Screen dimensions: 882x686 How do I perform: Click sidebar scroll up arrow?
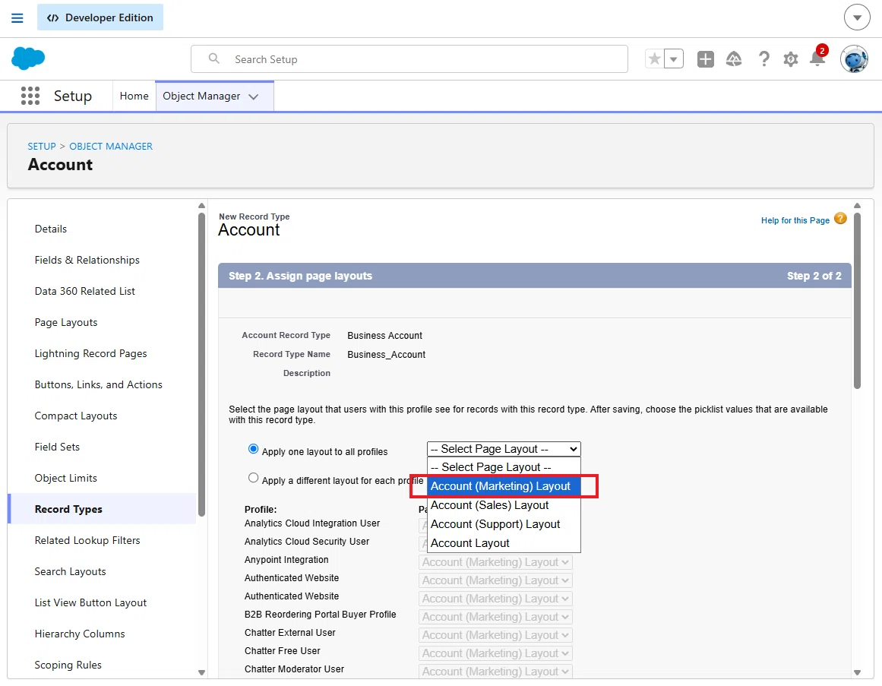pos(201,206)
